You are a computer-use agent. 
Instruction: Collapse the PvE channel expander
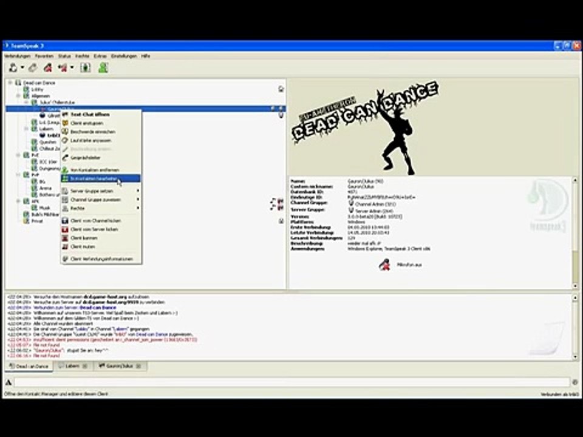click(18, 155)
